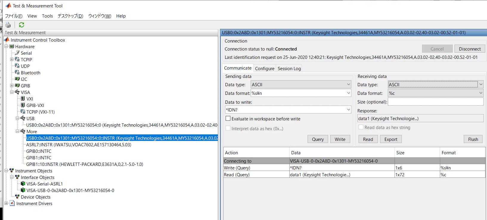Toggle Interpret data as hex checkbox

point(228,128)
